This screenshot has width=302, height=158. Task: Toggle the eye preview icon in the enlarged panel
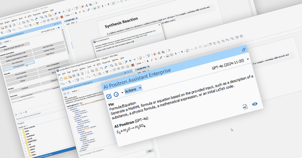click(x=255, y=104)
